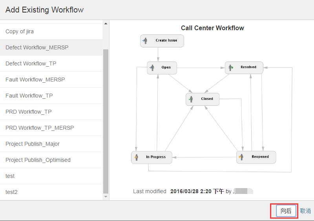Click the Closed status icon
The width and height of the screenshot is (314, 221).
point(191,99)
